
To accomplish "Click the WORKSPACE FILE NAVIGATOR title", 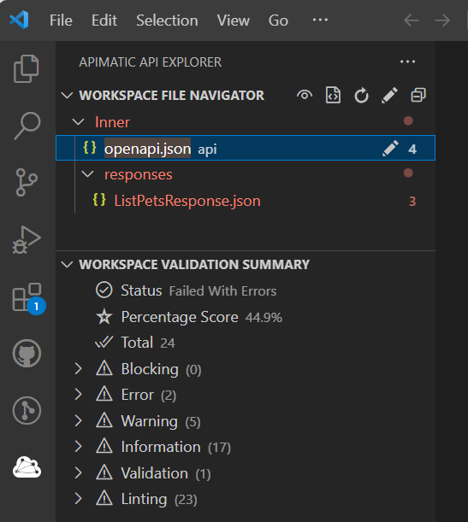I will click(x=172, y=96).
